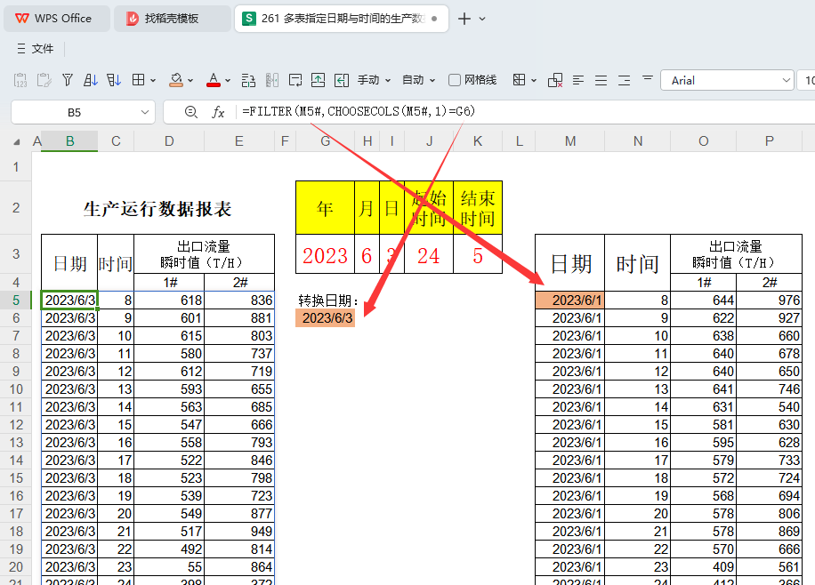
Task: Click the column width icon
Action: (x=272, y=80)
